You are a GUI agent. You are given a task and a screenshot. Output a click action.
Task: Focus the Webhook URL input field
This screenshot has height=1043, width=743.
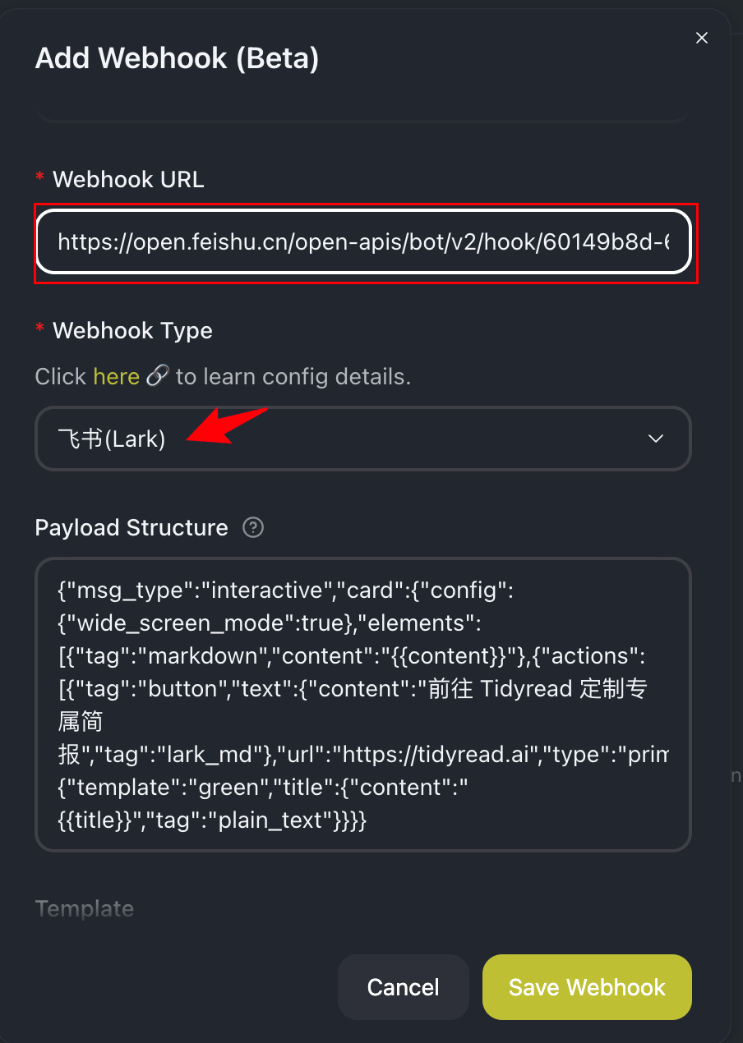[x=363, y=241]
